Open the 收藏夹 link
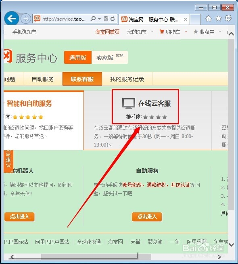The height and width of the screenshot is (264, 238). (x=207, y=32)
